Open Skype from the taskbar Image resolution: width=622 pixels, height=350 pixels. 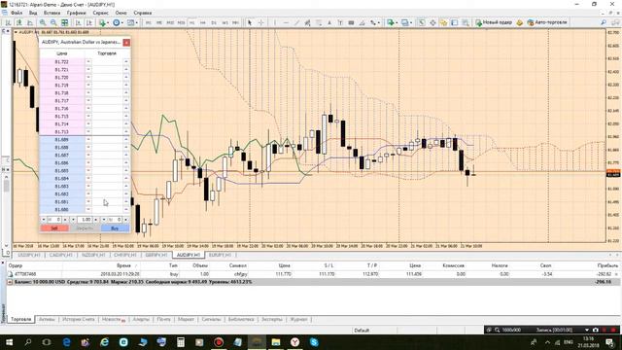314,342
